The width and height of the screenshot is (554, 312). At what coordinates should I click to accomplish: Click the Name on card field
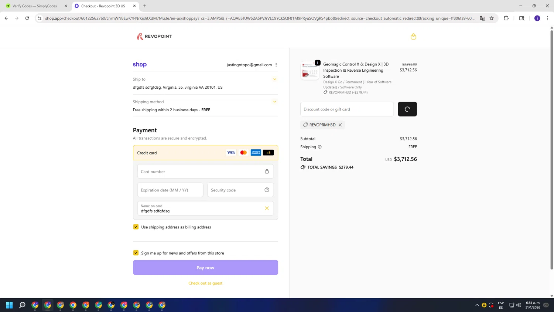205,208
